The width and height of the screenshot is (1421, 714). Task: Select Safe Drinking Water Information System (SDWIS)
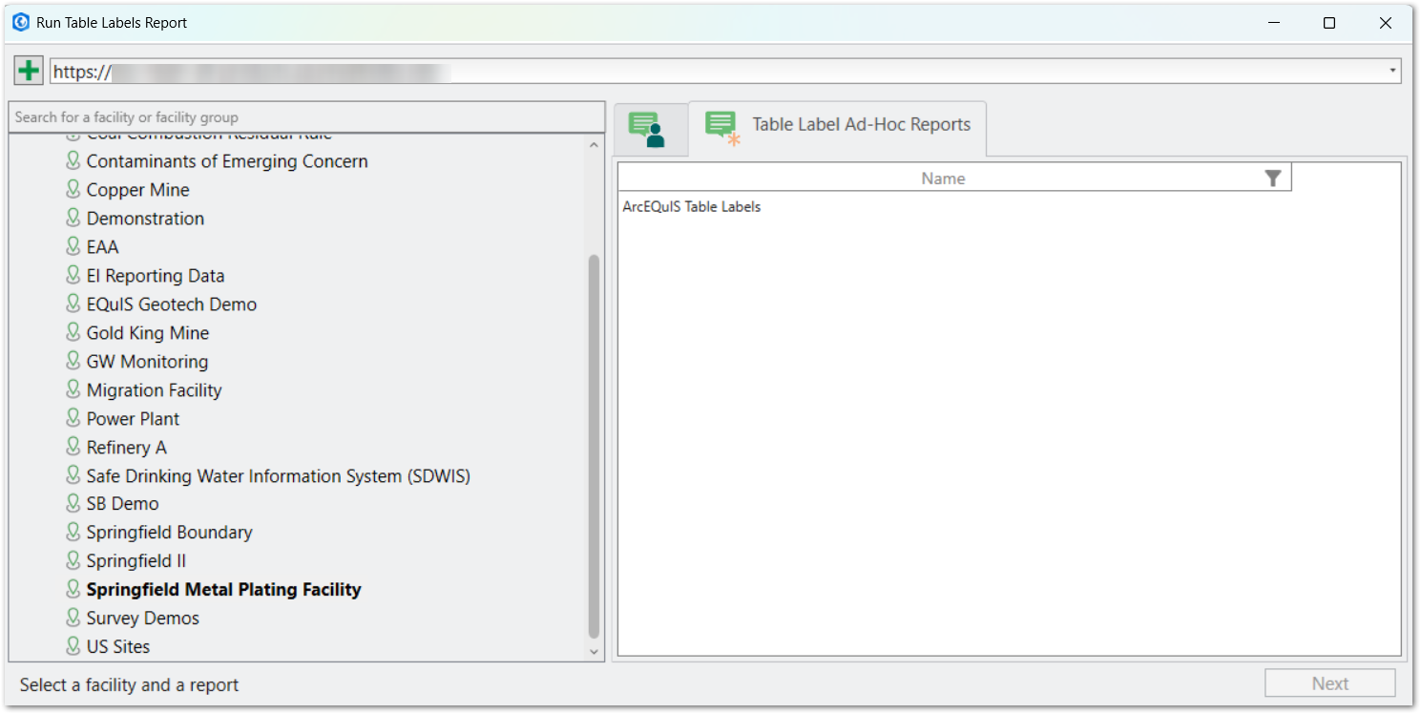click(279, 475)
